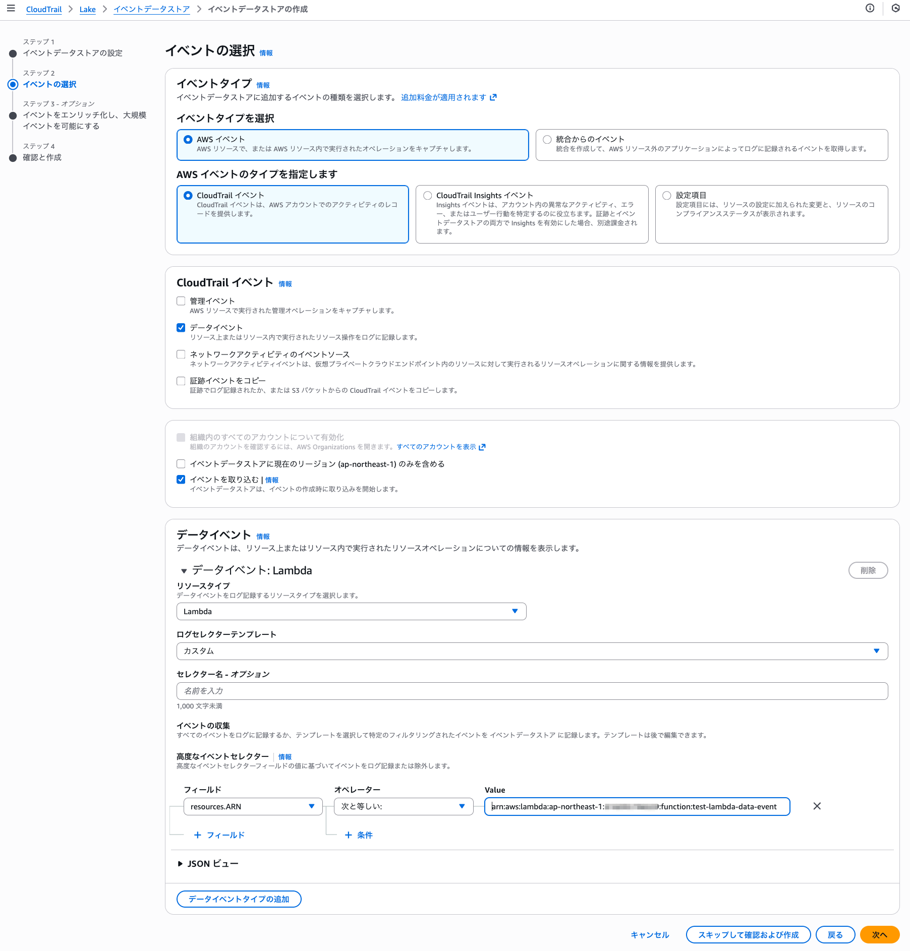The height and width of the screenshot is (951, 910).
Task: Select the CloudTrail Insights イベント radio option
Action: click(428, 196)
